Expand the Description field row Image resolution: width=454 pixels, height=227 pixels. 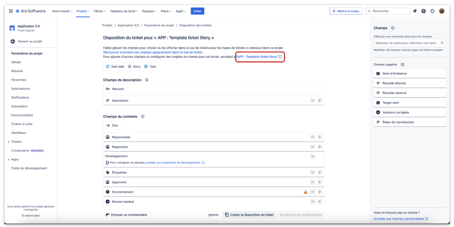(x=320, y=100)
